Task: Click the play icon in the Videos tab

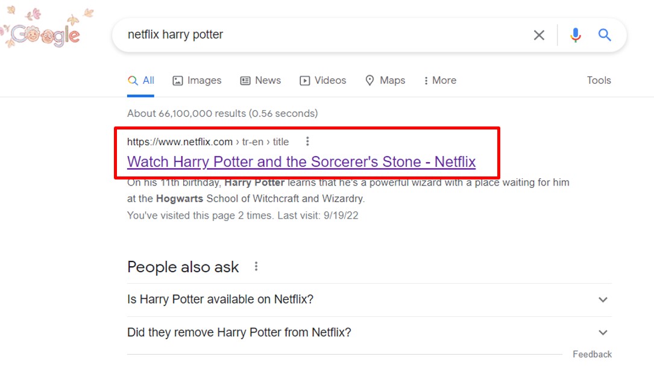Action: coord(304,80)
